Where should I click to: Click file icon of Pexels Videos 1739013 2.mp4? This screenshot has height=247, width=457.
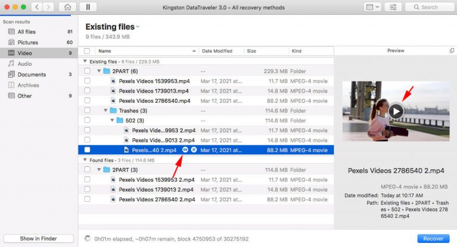[x=114, y=189]
